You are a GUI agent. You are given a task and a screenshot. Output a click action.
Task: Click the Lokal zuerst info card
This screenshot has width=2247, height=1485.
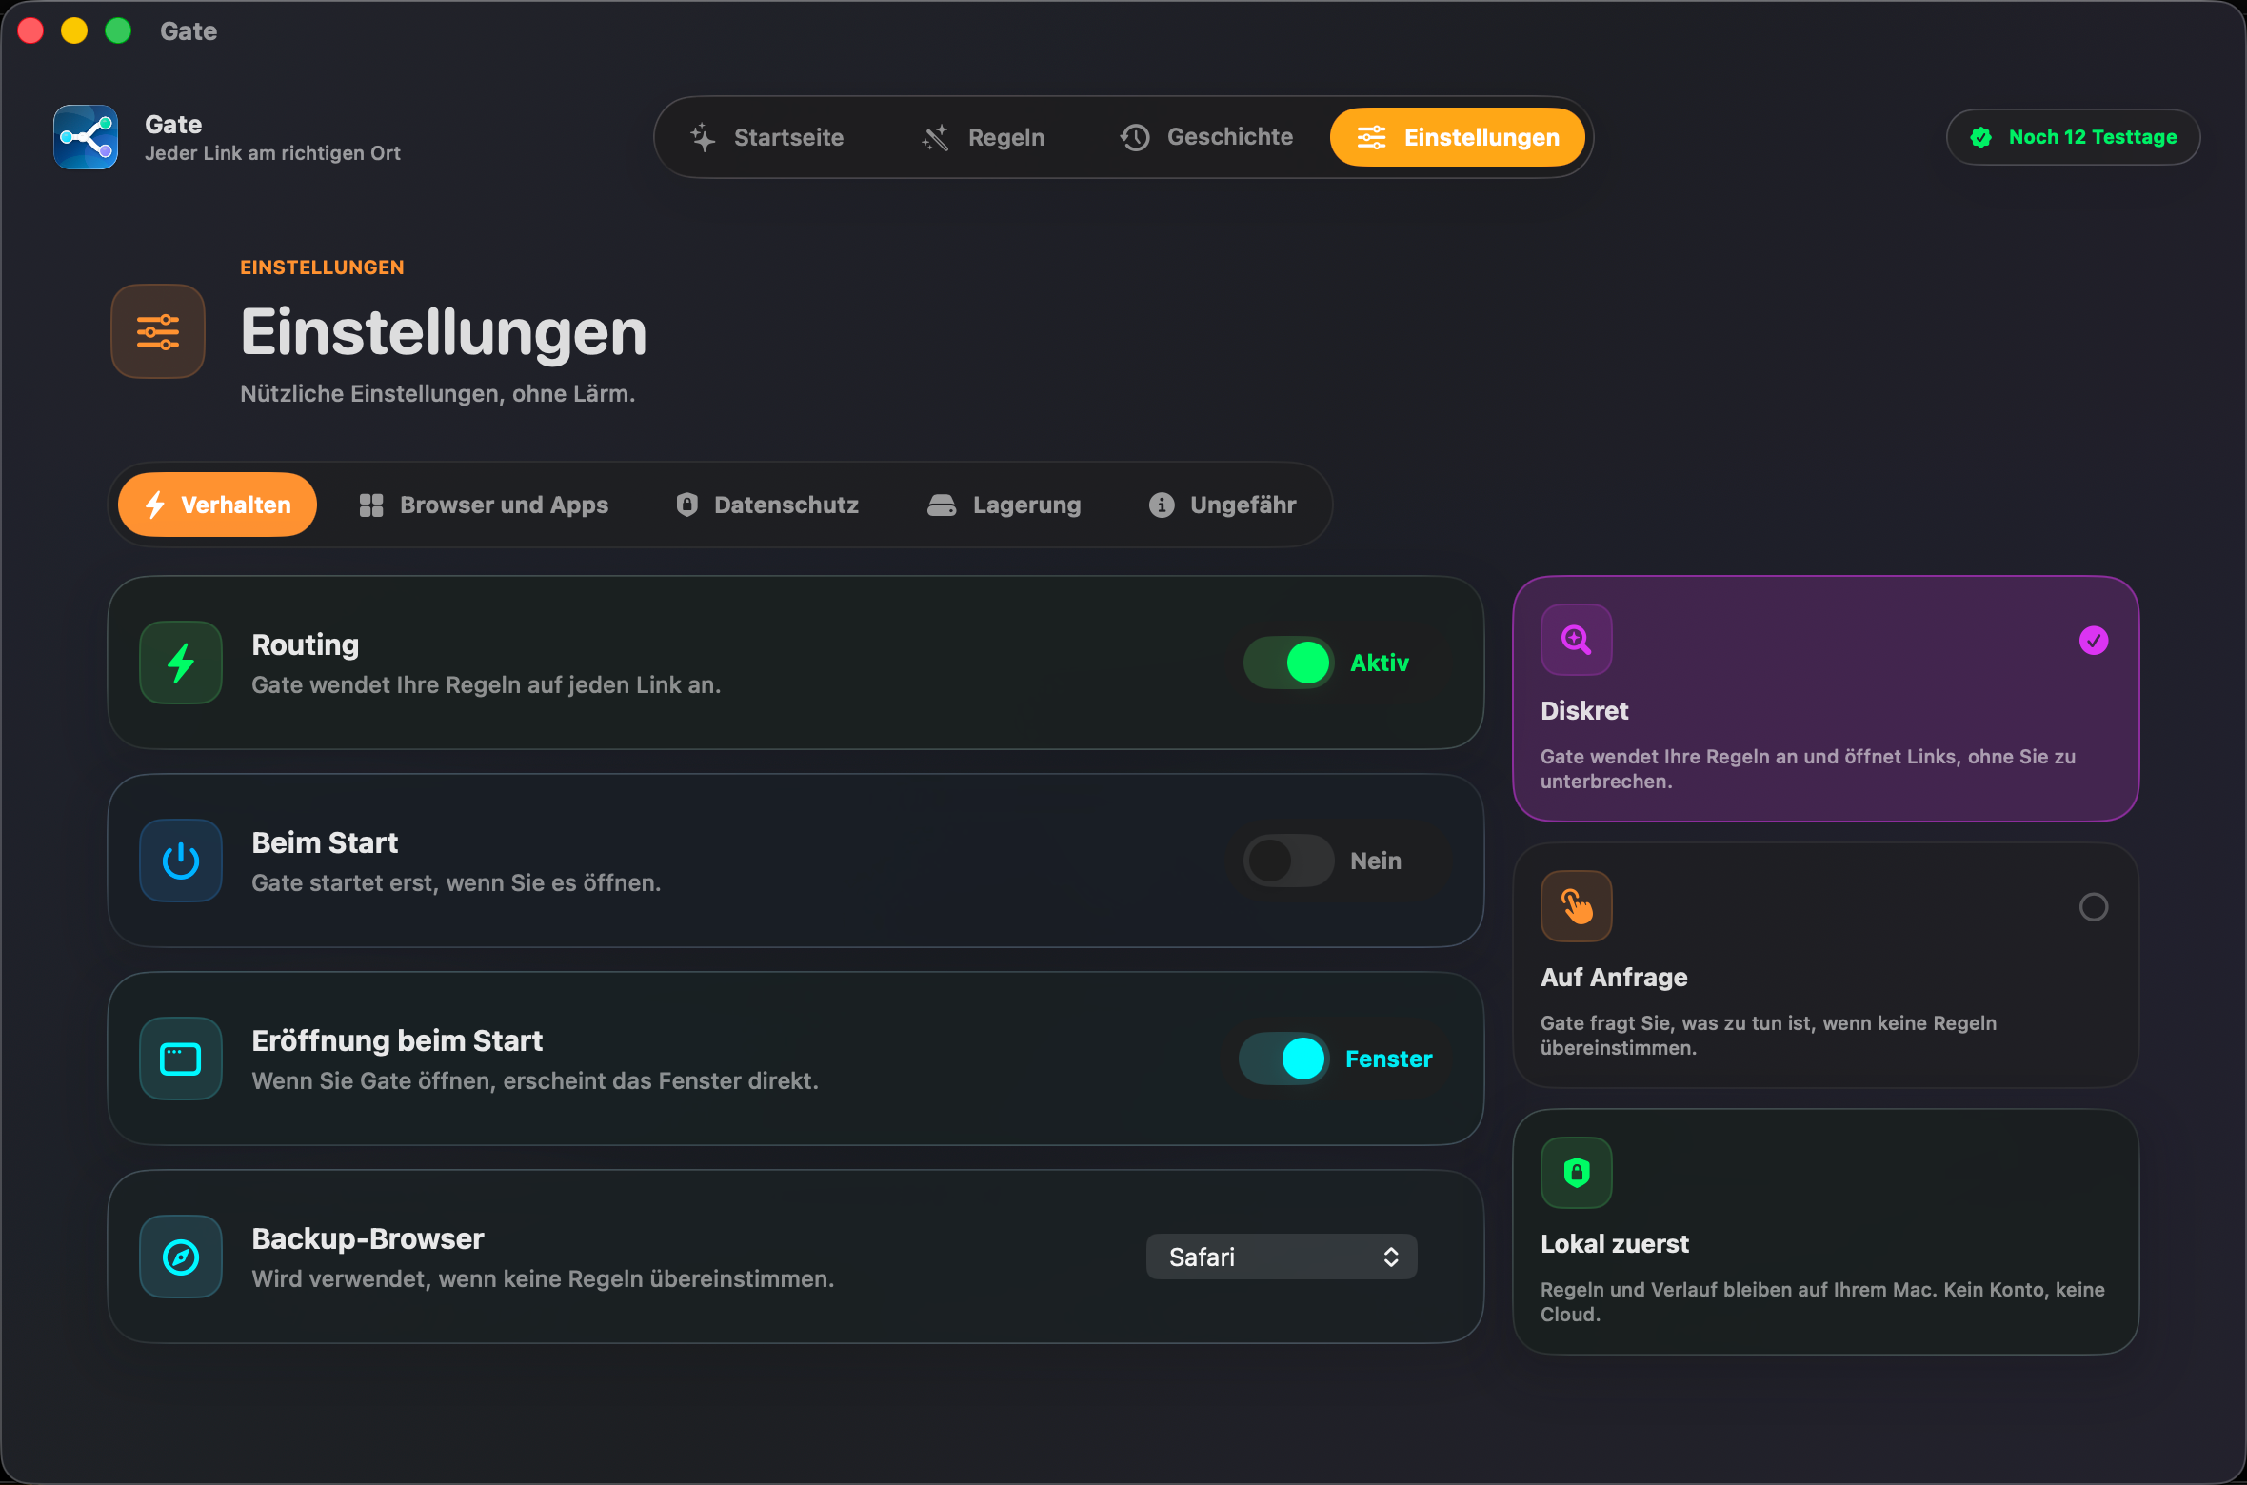(1826, 1232)
